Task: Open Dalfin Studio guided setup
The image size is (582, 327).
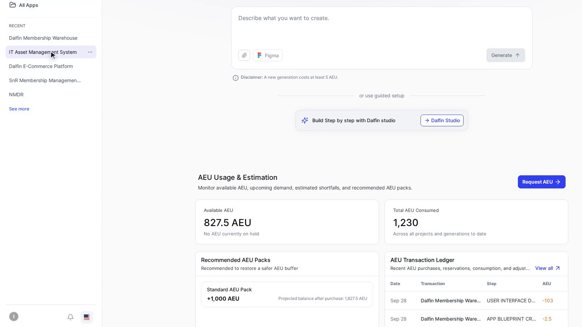Action: click(442, 121)
